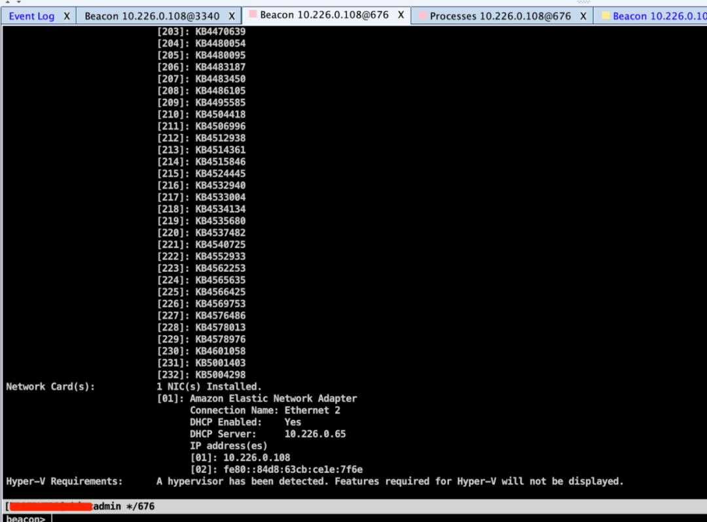Click the Hyper-V Requirements label
The width and height of the screenshot is (707, 522).
pos(64,481)
